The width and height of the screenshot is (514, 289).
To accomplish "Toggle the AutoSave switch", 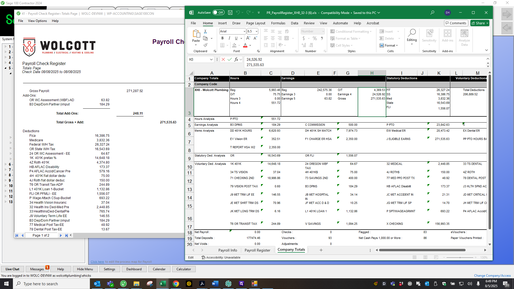I will (218, 13).
